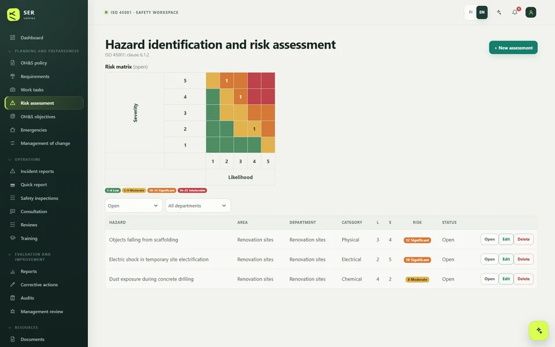This screenshot has height=347, width=555.
Task: Create a New assessment
Action: 513,47
